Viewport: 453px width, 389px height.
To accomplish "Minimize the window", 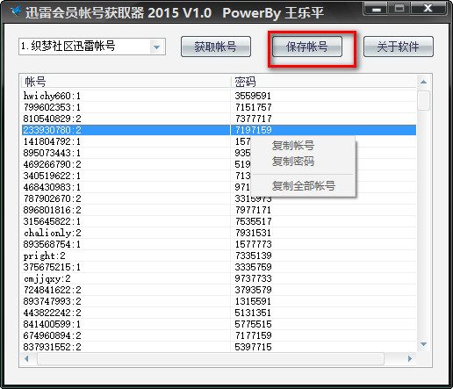I will [377, 9].
